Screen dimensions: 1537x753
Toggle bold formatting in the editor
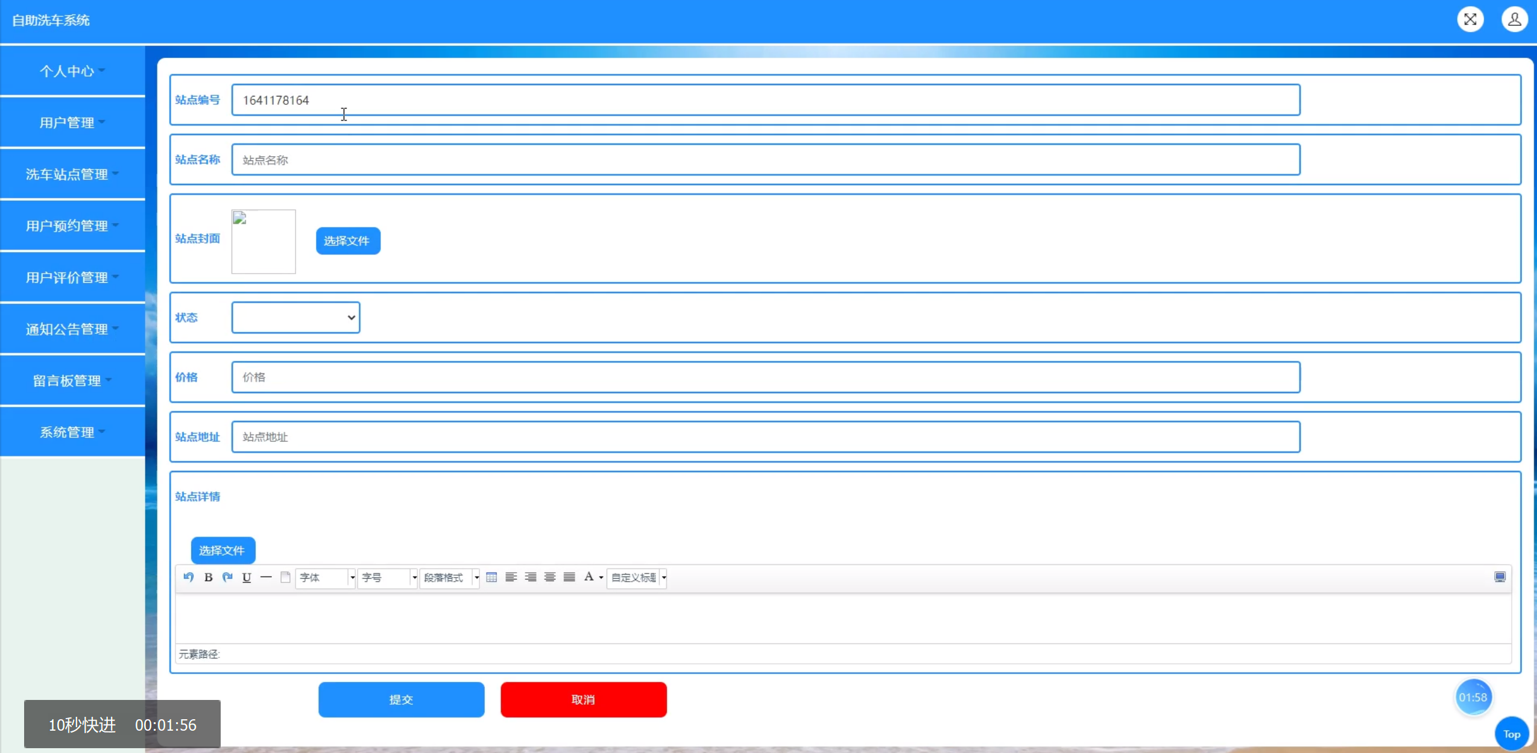pos(208,577)
